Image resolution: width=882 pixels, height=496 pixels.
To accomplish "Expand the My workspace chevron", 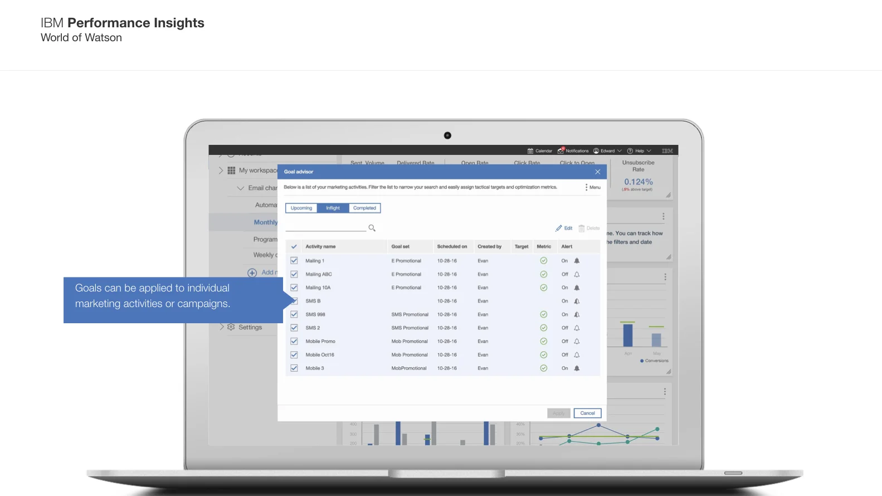I will (221, 171).
